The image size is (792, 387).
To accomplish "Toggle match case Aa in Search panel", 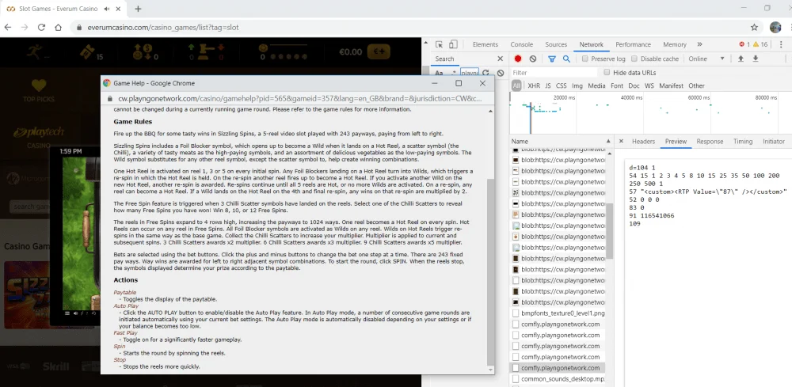I will pyautogui.click(x=439, y=73).
